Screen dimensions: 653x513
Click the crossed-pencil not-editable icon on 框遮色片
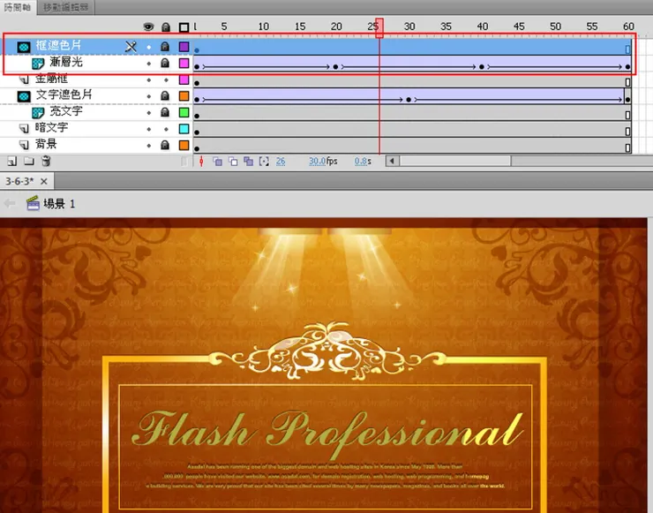131,47
